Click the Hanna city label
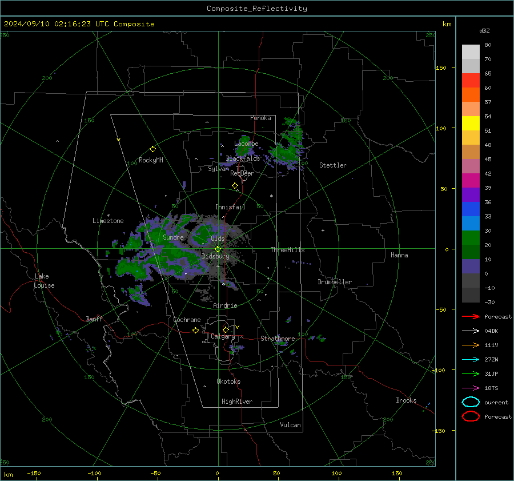Image resolution: width=514 pixels, height=481 pixels. click(x=399, y=255)
